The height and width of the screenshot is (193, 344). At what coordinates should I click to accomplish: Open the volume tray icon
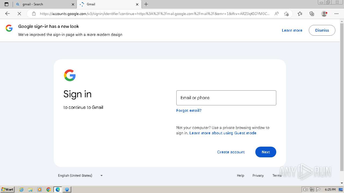tap(305, 190)
